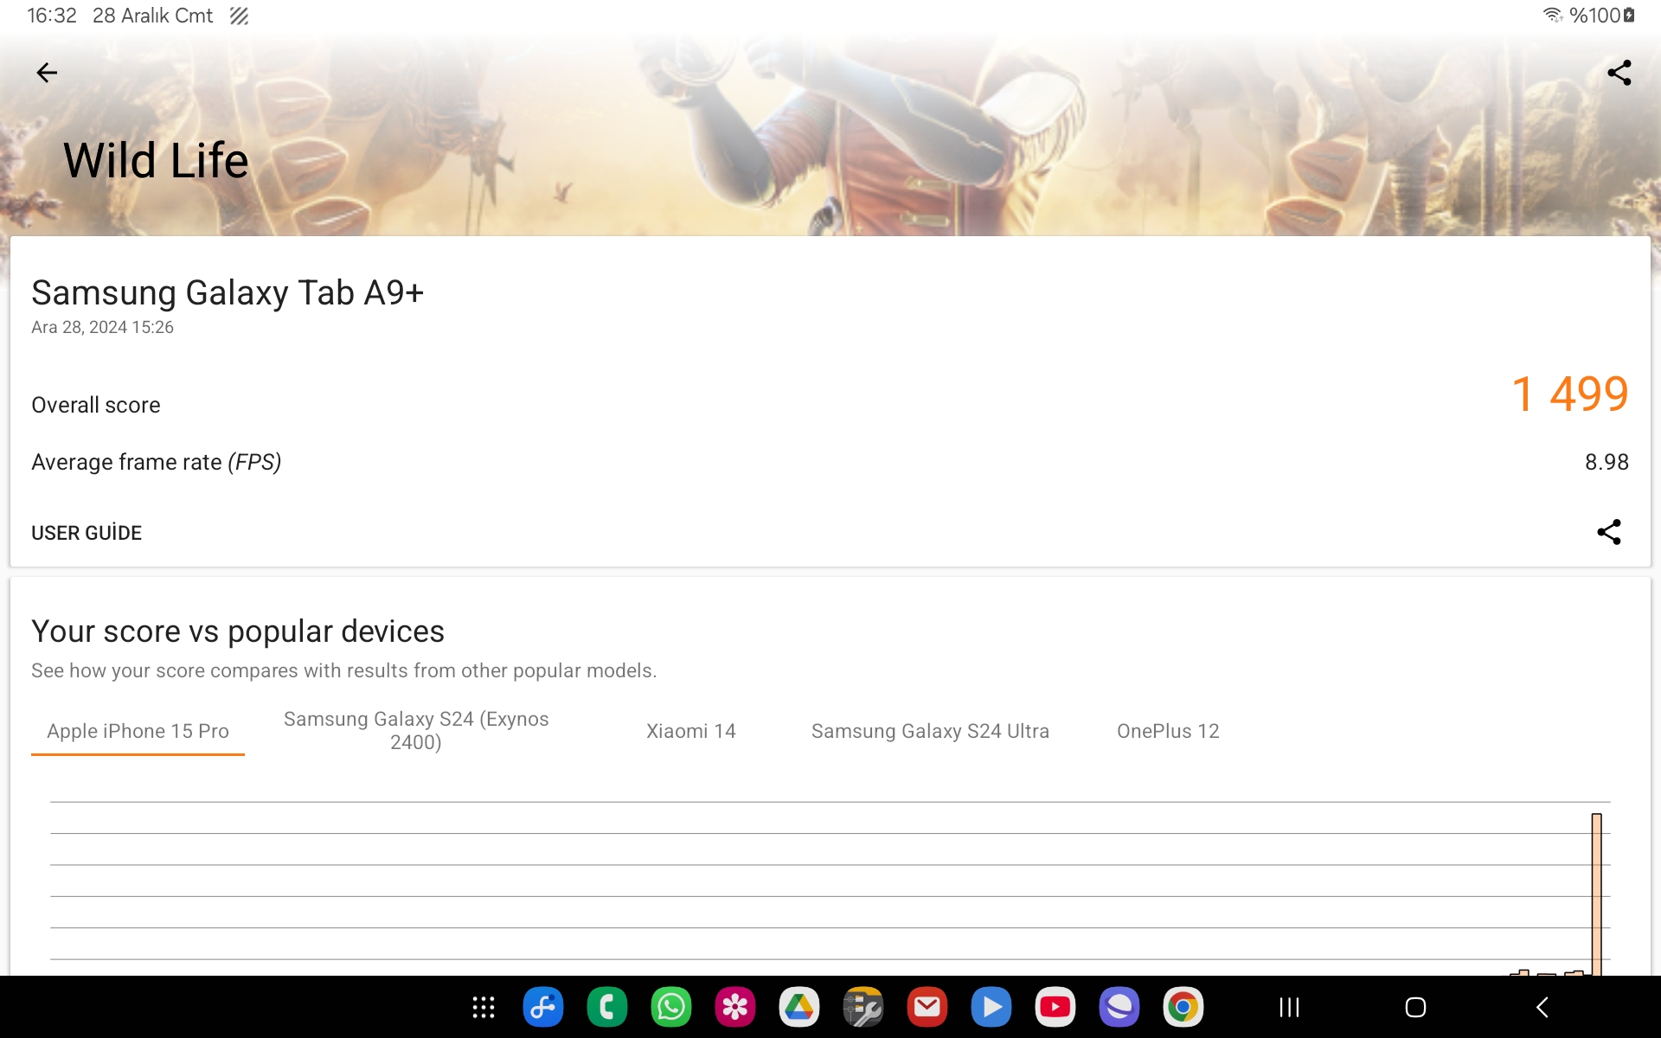Screen dimensions: 1661x1038
Task: Click the tall orange bar in the chart
Action: (x=1596, y=894)
